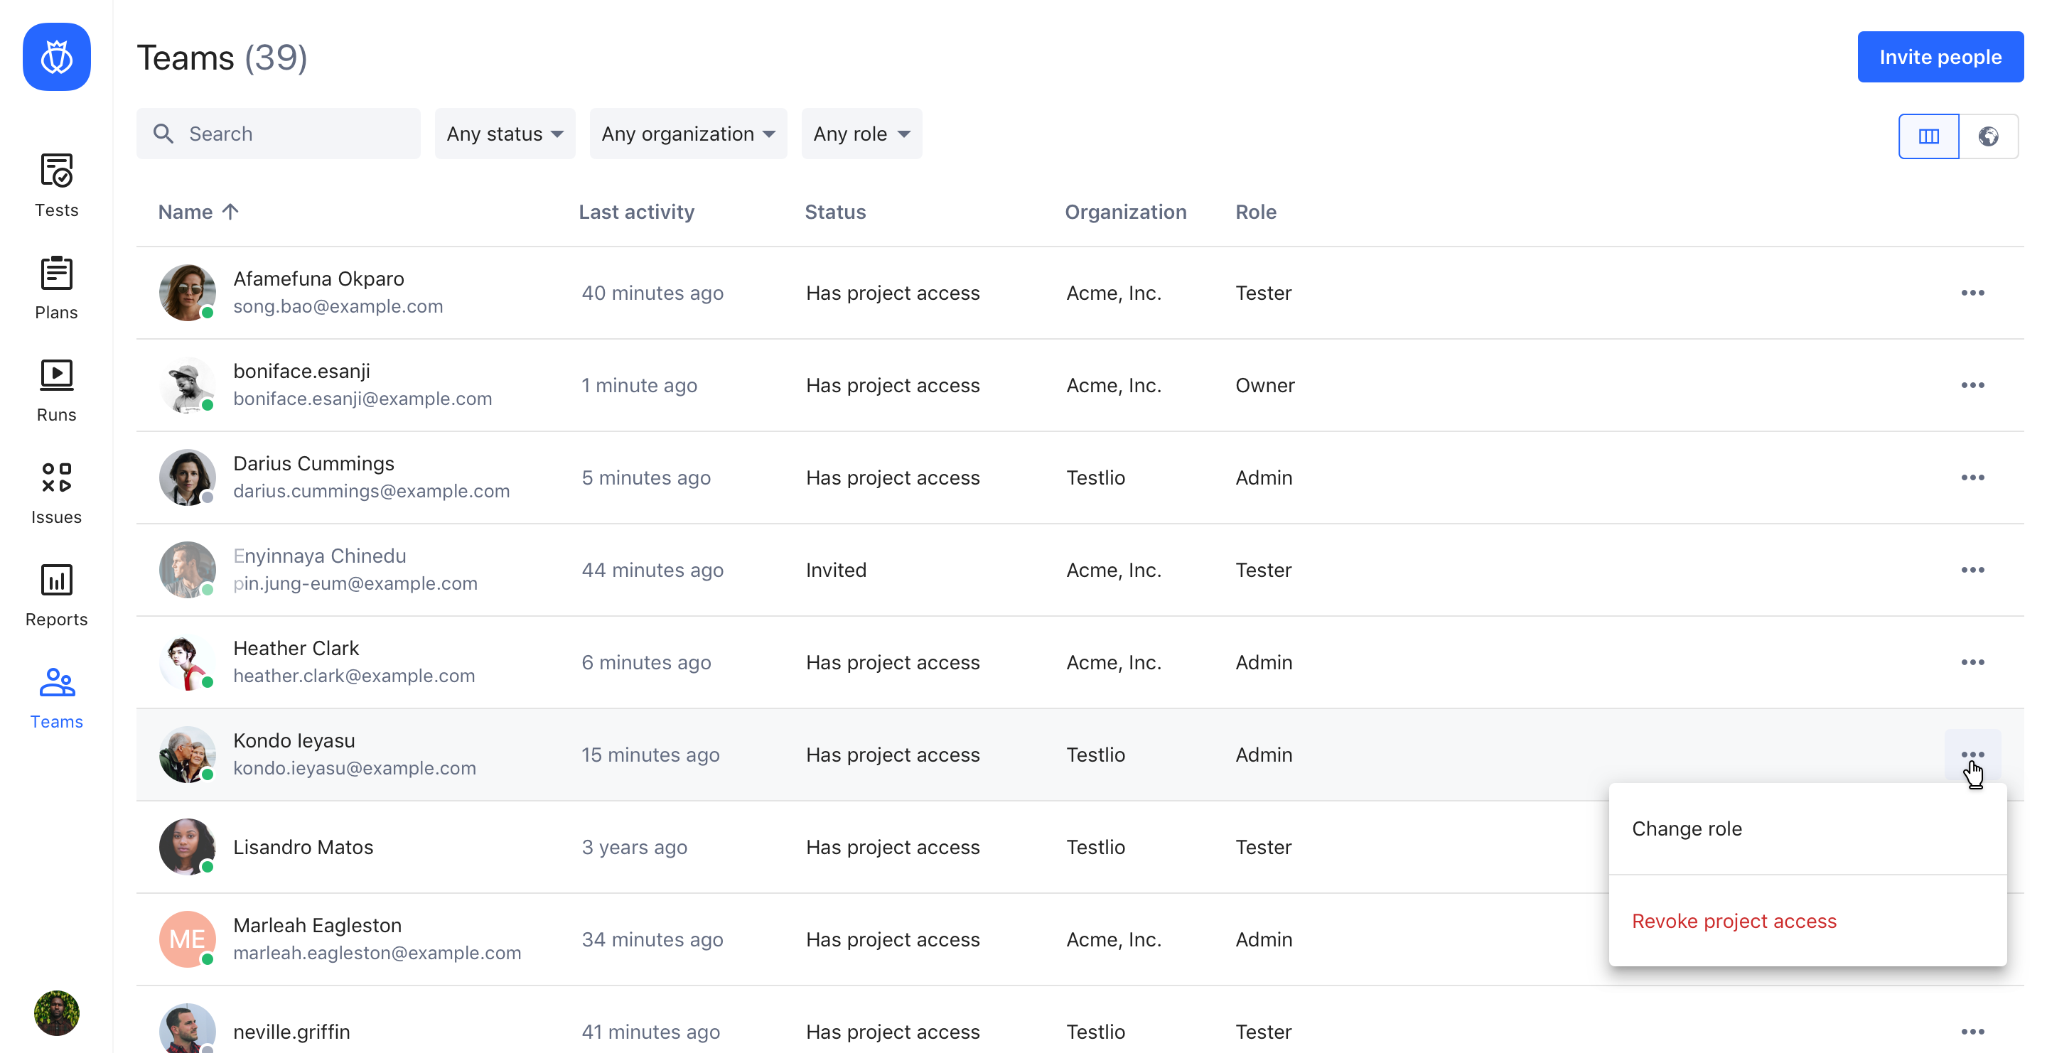2047x1053 pixels.
Task: Open the Any organization dropdown
Action: 687,134
